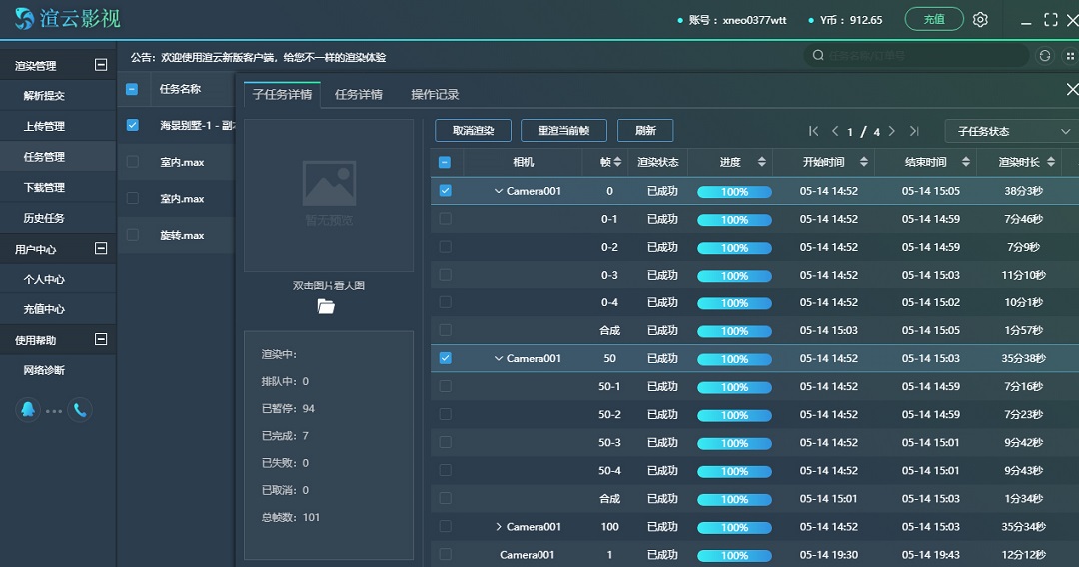1079x567 pixels.
Task: Check the 旋转.max task checkbox
Action: tap(132, 235)
